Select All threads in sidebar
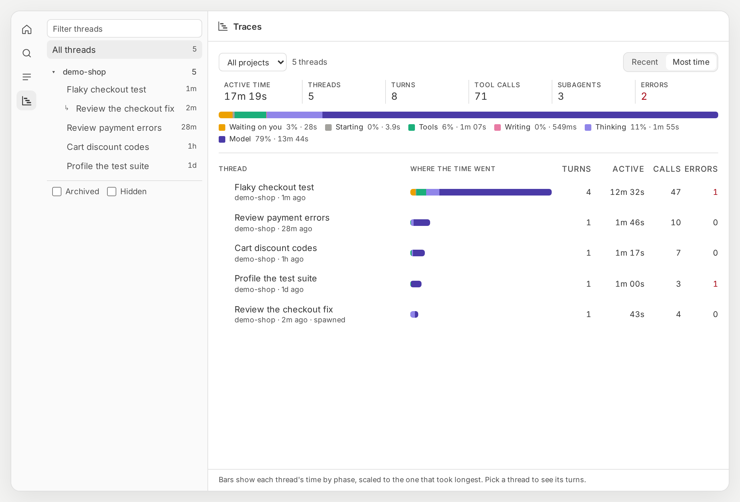 (x=125, y=50)
